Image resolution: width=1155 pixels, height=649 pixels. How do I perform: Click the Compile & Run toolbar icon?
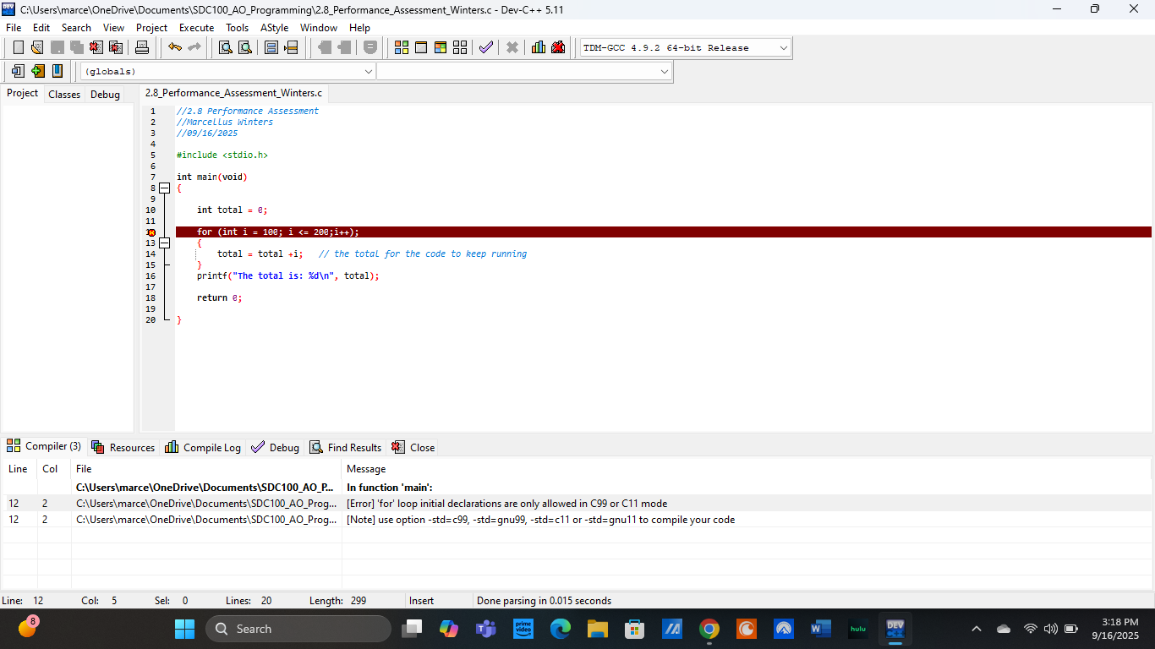click(x=441, y=47)
